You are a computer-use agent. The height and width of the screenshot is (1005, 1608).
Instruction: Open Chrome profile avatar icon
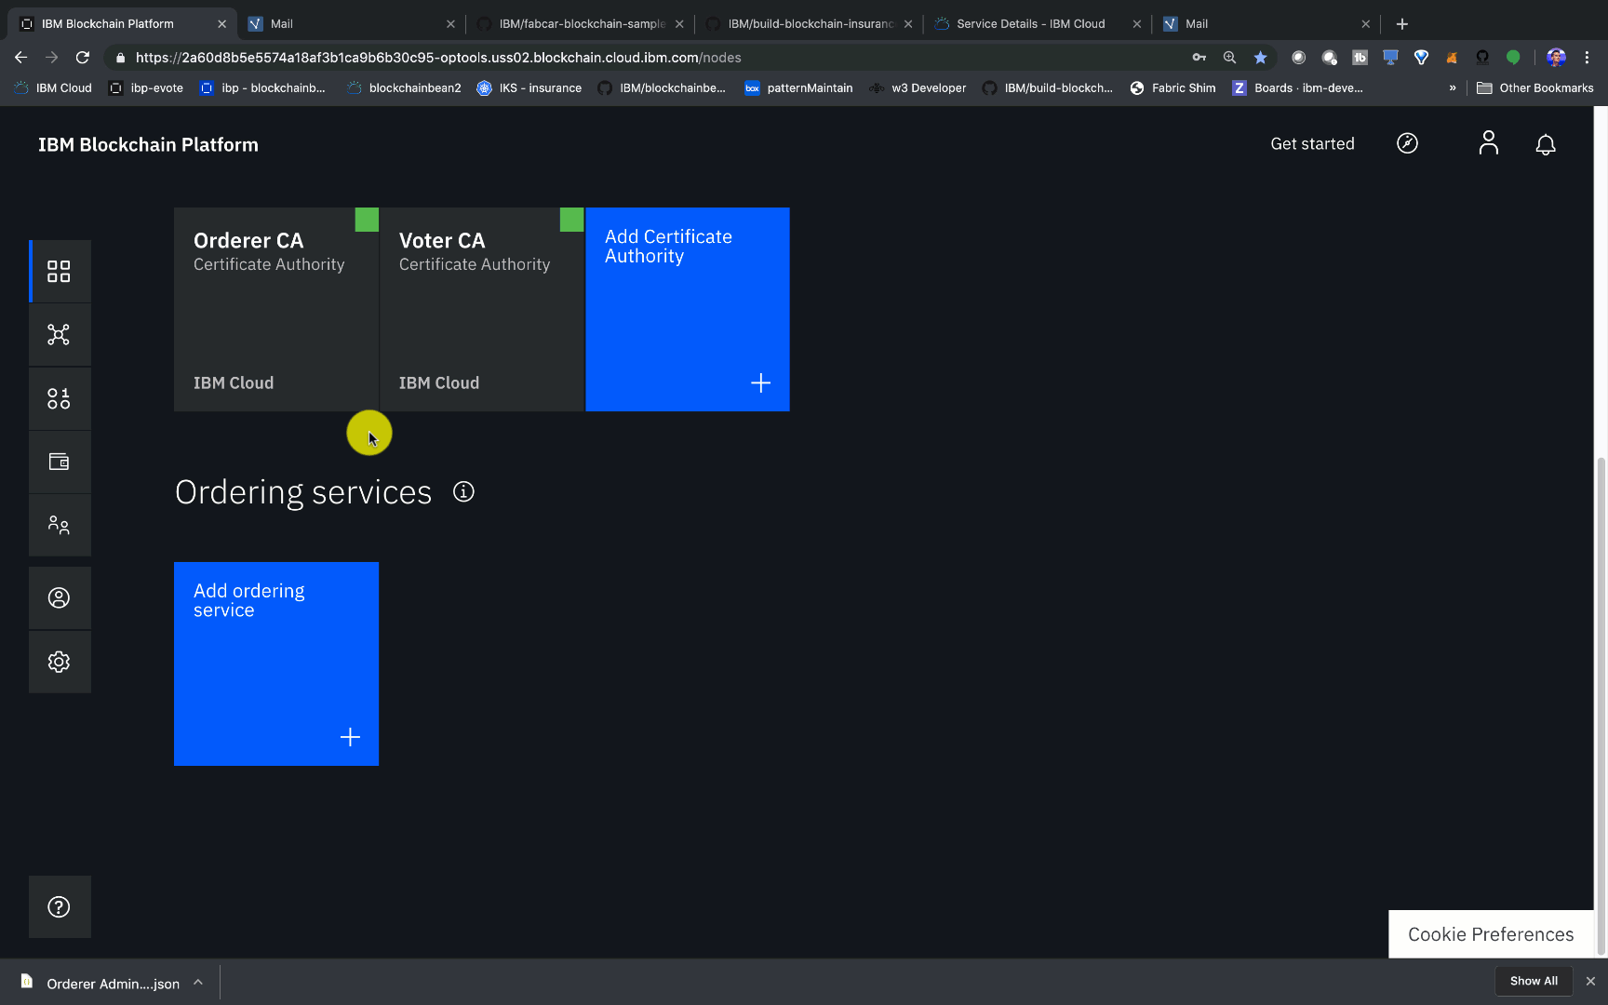1556,58
